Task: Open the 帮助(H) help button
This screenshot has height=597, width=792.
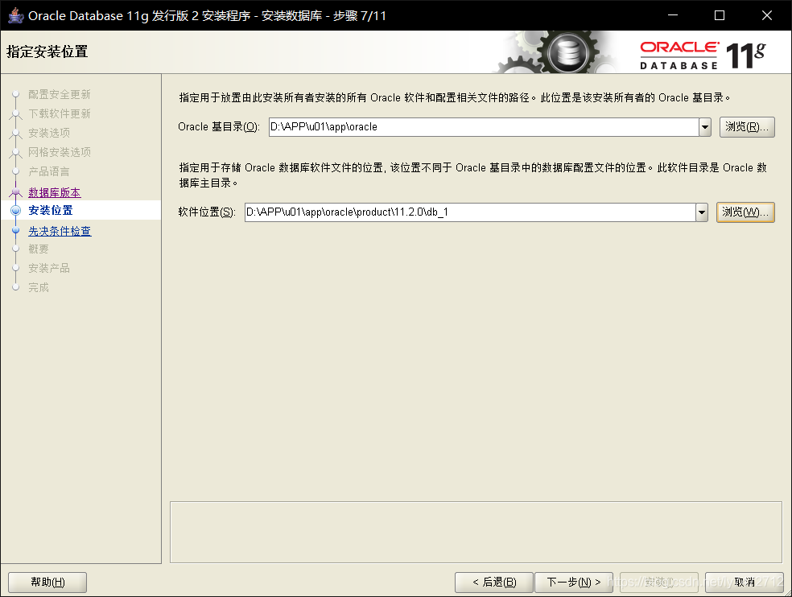Action: (47, 583)
